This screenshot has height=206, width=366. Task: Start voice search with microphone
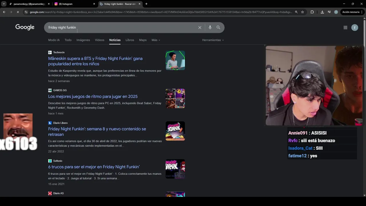[x=210, y=27]
